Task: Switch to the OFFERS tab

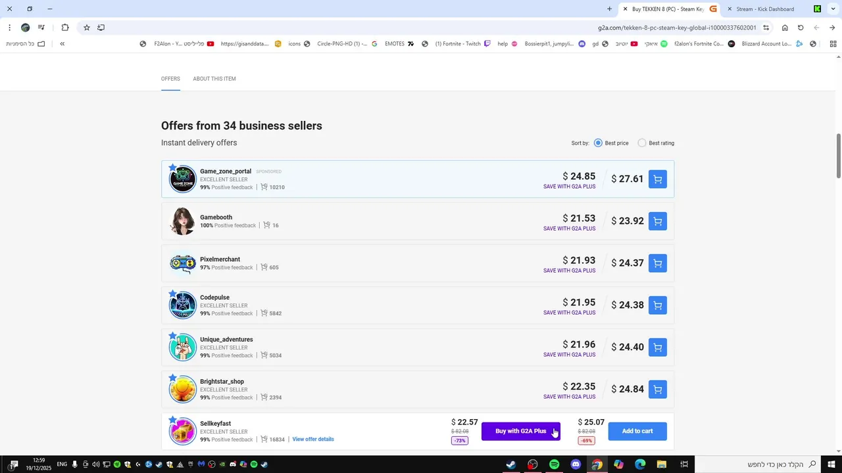Action: pyautogui.click(x=170, y=79)
